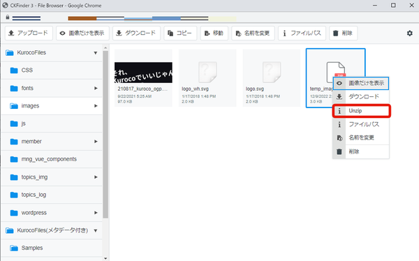Open the mng_vue_components folder
Viewport: 419px width, 261px height.
coord(52,159)
